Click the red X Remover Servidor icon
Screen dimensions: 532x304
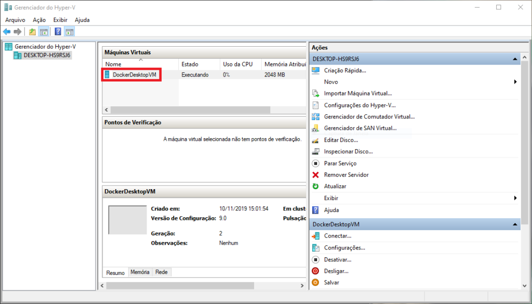pyautogui.click(x=315, y=175)
